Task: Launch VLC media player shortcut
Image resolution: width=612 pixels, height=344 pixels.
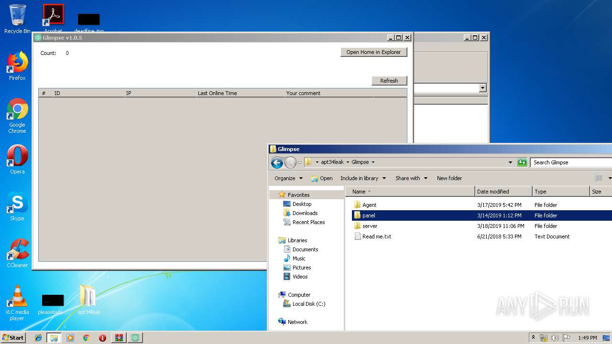Action: coord(17,303)
